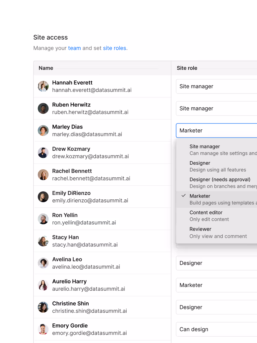This screenshot has width=257, height=343.
Task: Click Drew Kozmary's avatar
Action: (x=43, y=153)
